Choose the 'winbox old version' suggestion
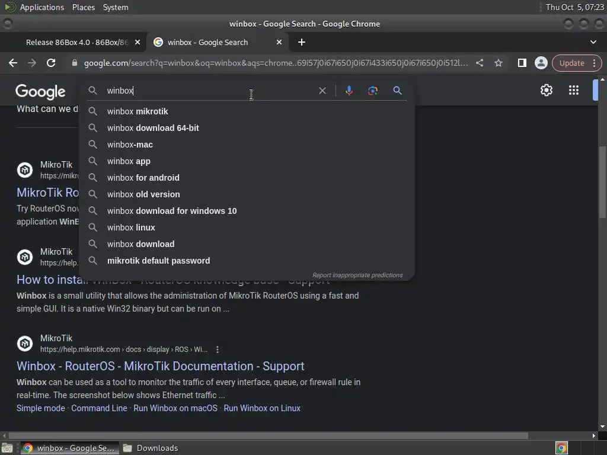Screen dimensions: 607x455 [247, 194]
